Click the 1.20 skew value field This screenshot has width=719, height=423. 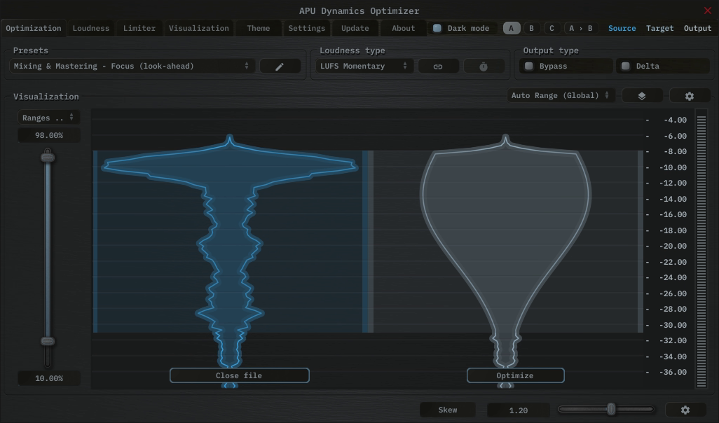point(518,410)
